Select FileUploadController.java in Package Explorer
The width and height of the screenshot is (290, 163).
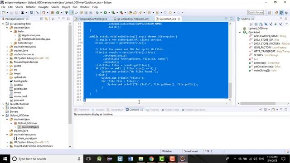pyautogui.click(x=36, y=39)
